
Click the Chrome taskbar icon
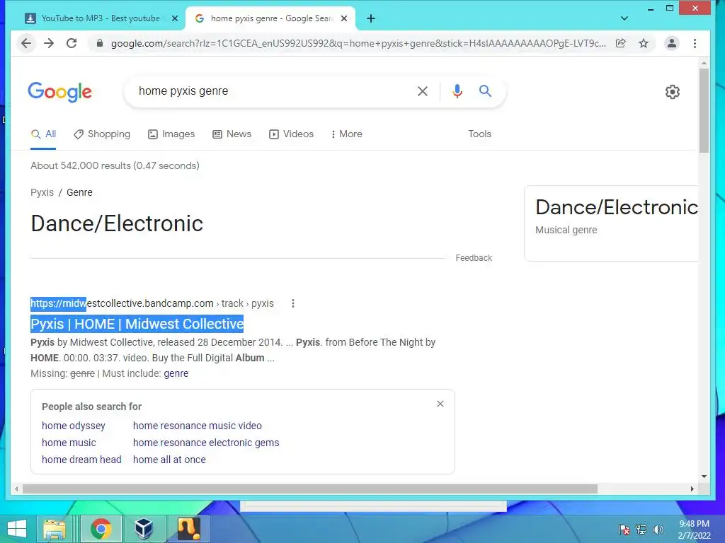click(101, 529)
